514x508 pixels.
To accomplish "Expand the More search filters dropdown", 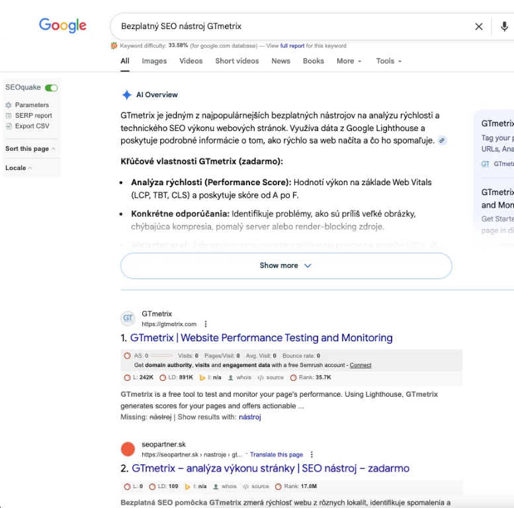I will pyautogui.click(x=349, y=61).
